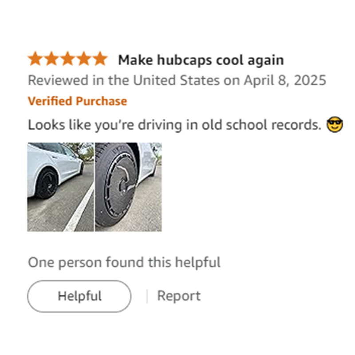
Task: Click the 'Looks like you're driving' review body text
Action: (105, 125)
